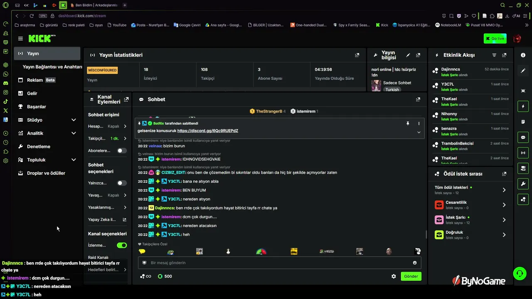Open the discord.gg invite link

[x=208, y=131]
